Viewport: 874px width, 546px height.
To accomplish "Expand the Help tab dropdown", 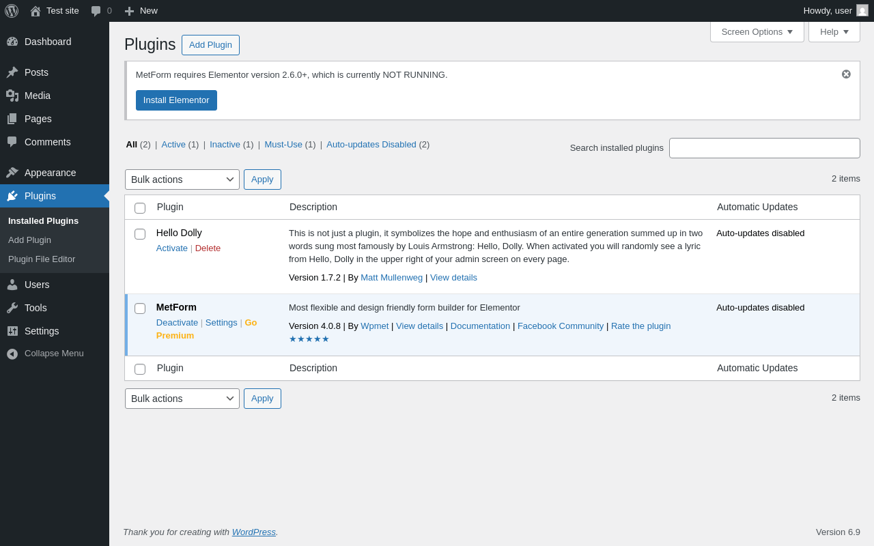I will 834,31.
